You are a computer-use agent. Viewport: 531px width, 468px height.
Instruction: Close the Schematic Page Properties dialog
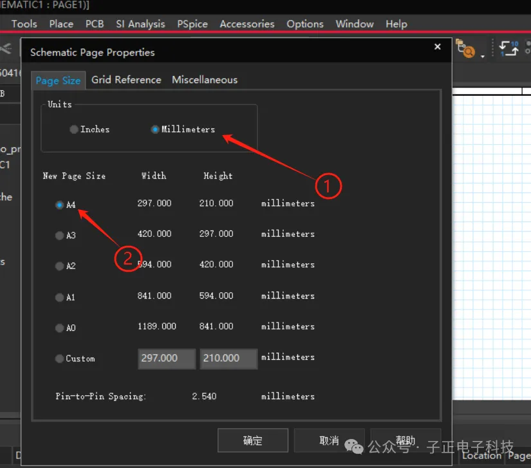[x=438, y=47]
